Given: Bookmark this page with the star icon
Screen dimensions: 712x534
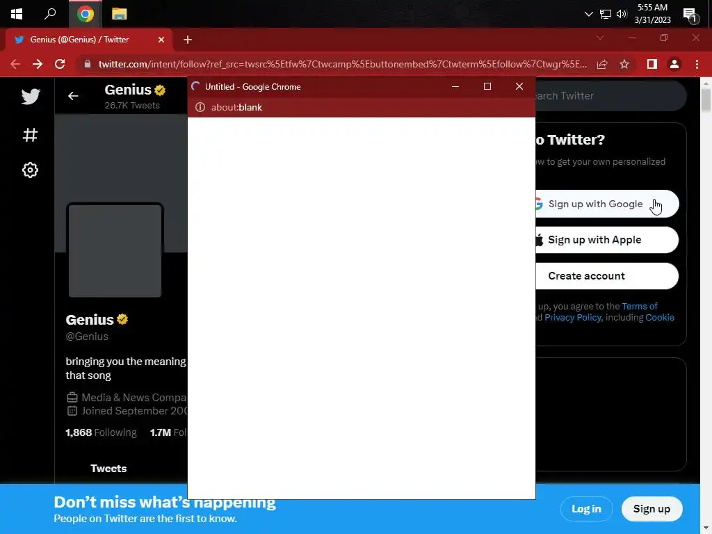Looking at the screenshot, I should 624,65.
